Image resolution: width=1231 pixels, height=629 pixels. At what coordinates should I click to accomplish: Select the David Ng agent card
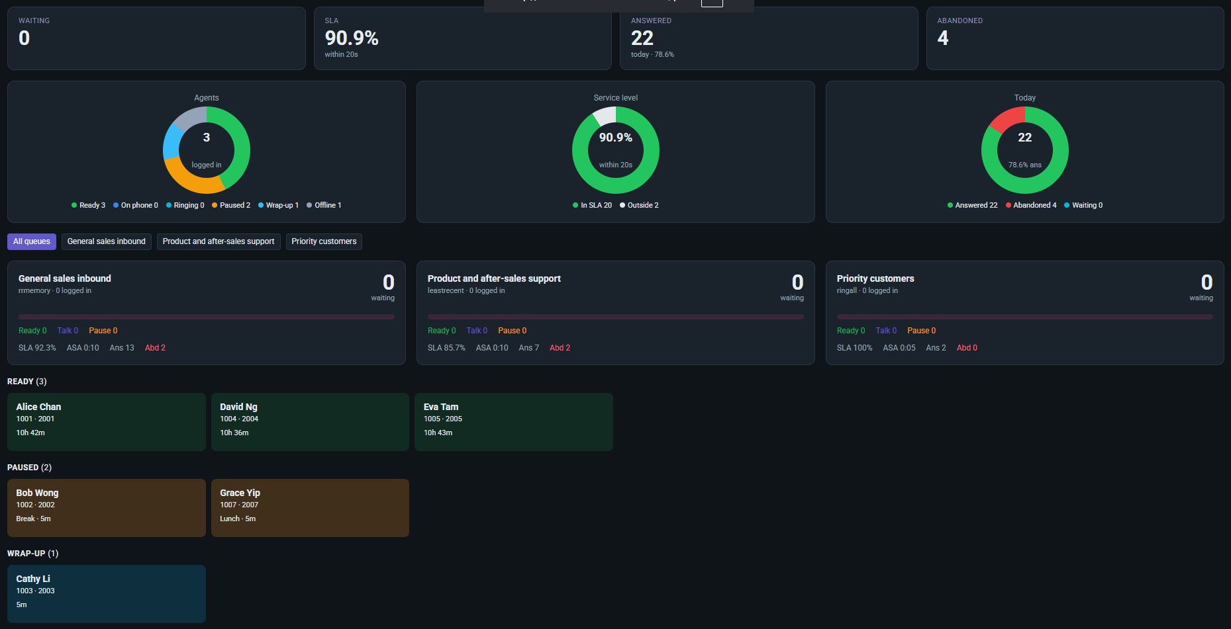[310, 422]
